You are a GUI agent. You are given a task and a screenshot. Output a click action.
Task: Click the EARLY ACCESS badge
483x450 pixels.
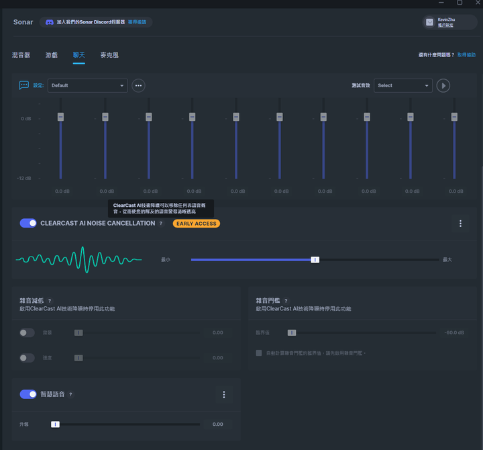pyautogui.click(x=196, y=224)
